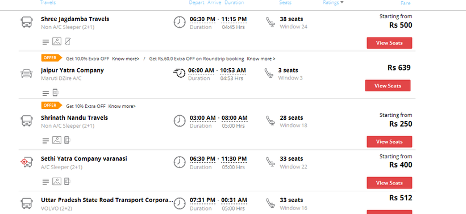Screen dimensions: 466x214
Task: Click mobile ticket icon under Jaipur Yatra Company
Action: [56, 93]
